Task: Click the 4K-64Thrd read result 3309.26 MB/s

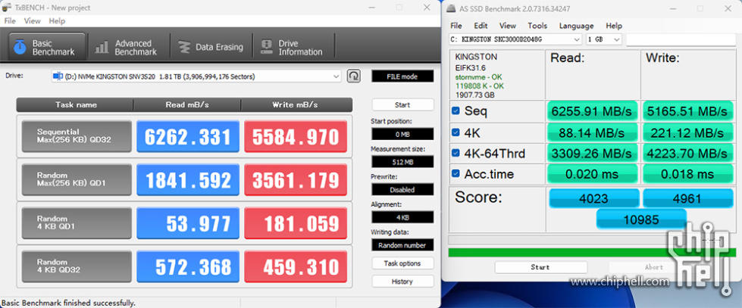Action: point(593,154)
